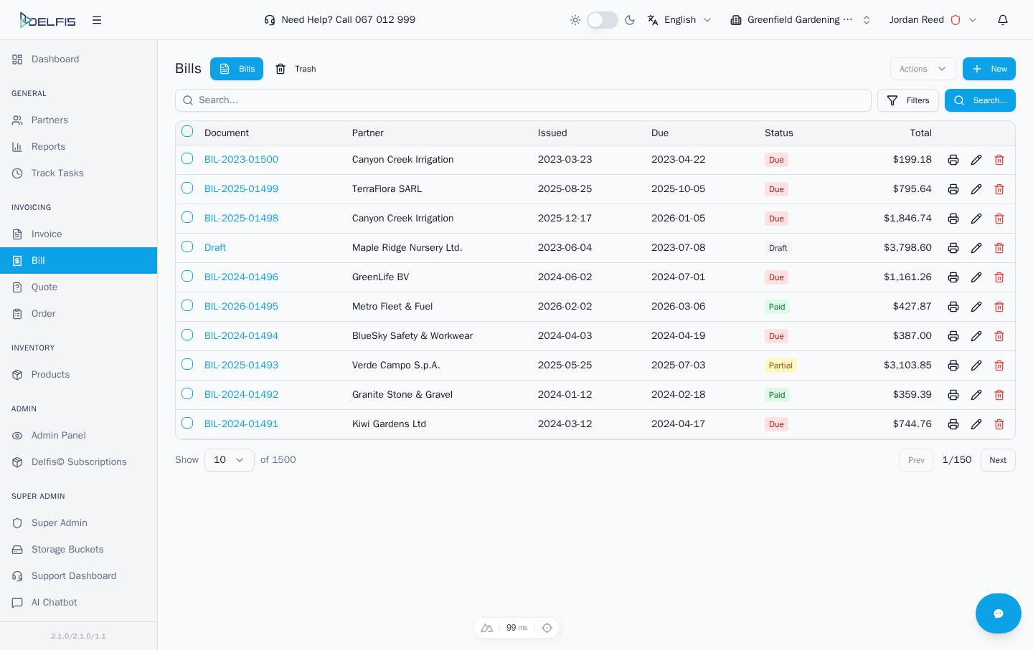This screenshot has height=650, width=1033.
Task: Open the Actions dropdown
Action: pyautogui.click(x=923, y=69)
